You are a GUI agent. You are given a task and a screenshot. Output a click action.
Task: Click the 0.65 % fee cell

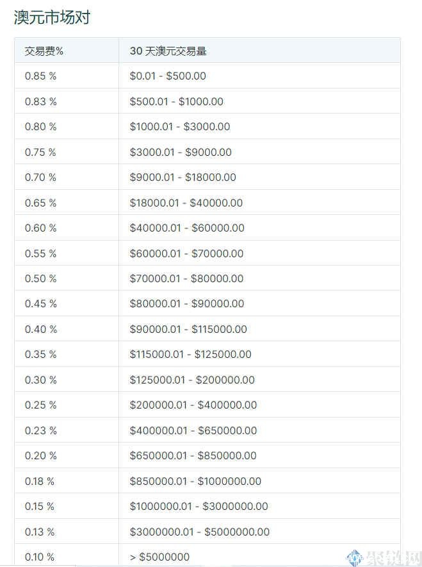(40, 203)
